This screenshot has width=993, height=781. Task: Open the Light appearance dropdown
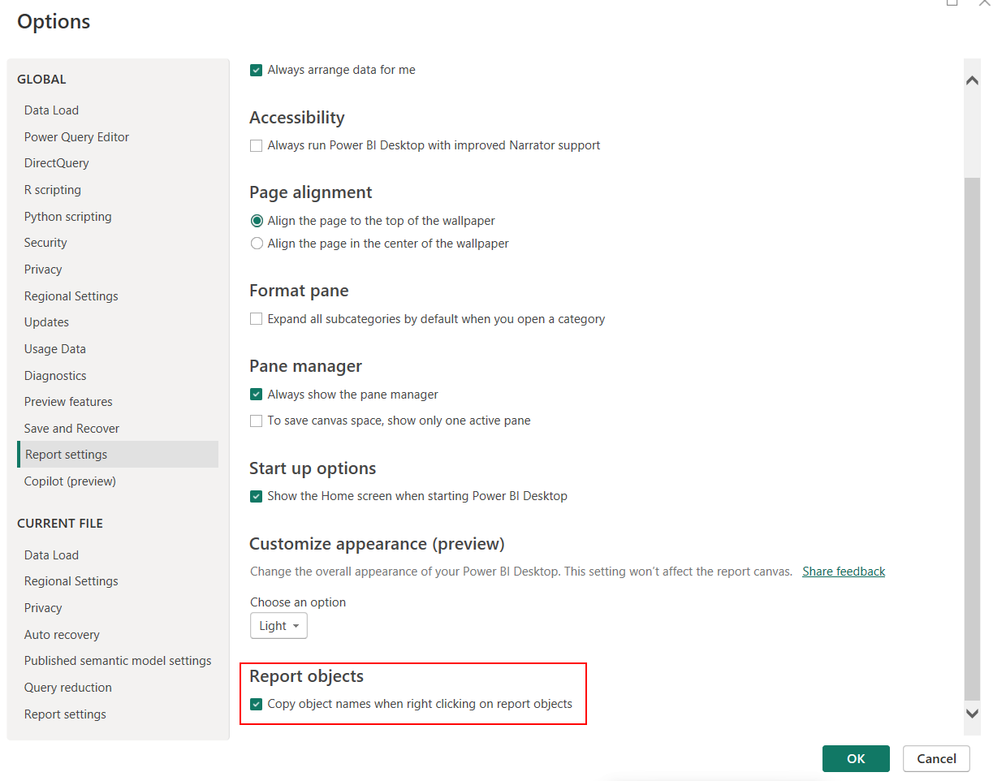[x=278, y=625]
